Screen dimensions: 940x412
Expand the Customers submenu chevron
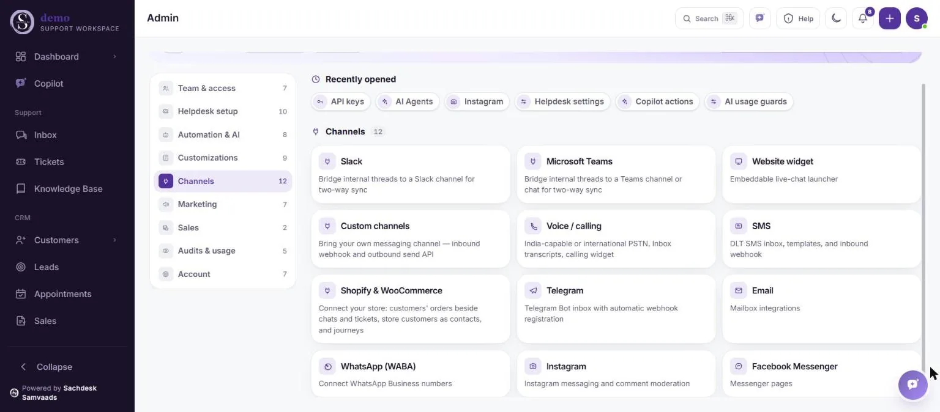(x=114, y=240)
